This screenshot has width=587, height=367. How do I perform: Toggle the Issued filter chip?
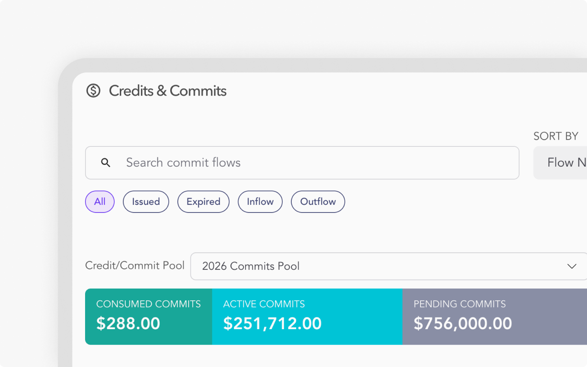coord(146,202)
